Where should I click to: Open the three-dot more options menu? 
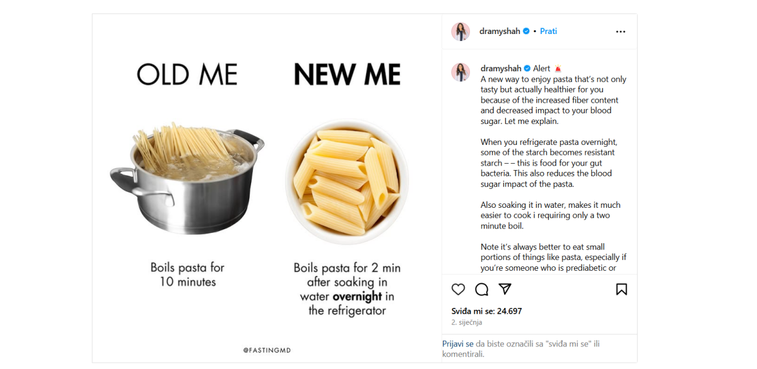tap(621, 31)
